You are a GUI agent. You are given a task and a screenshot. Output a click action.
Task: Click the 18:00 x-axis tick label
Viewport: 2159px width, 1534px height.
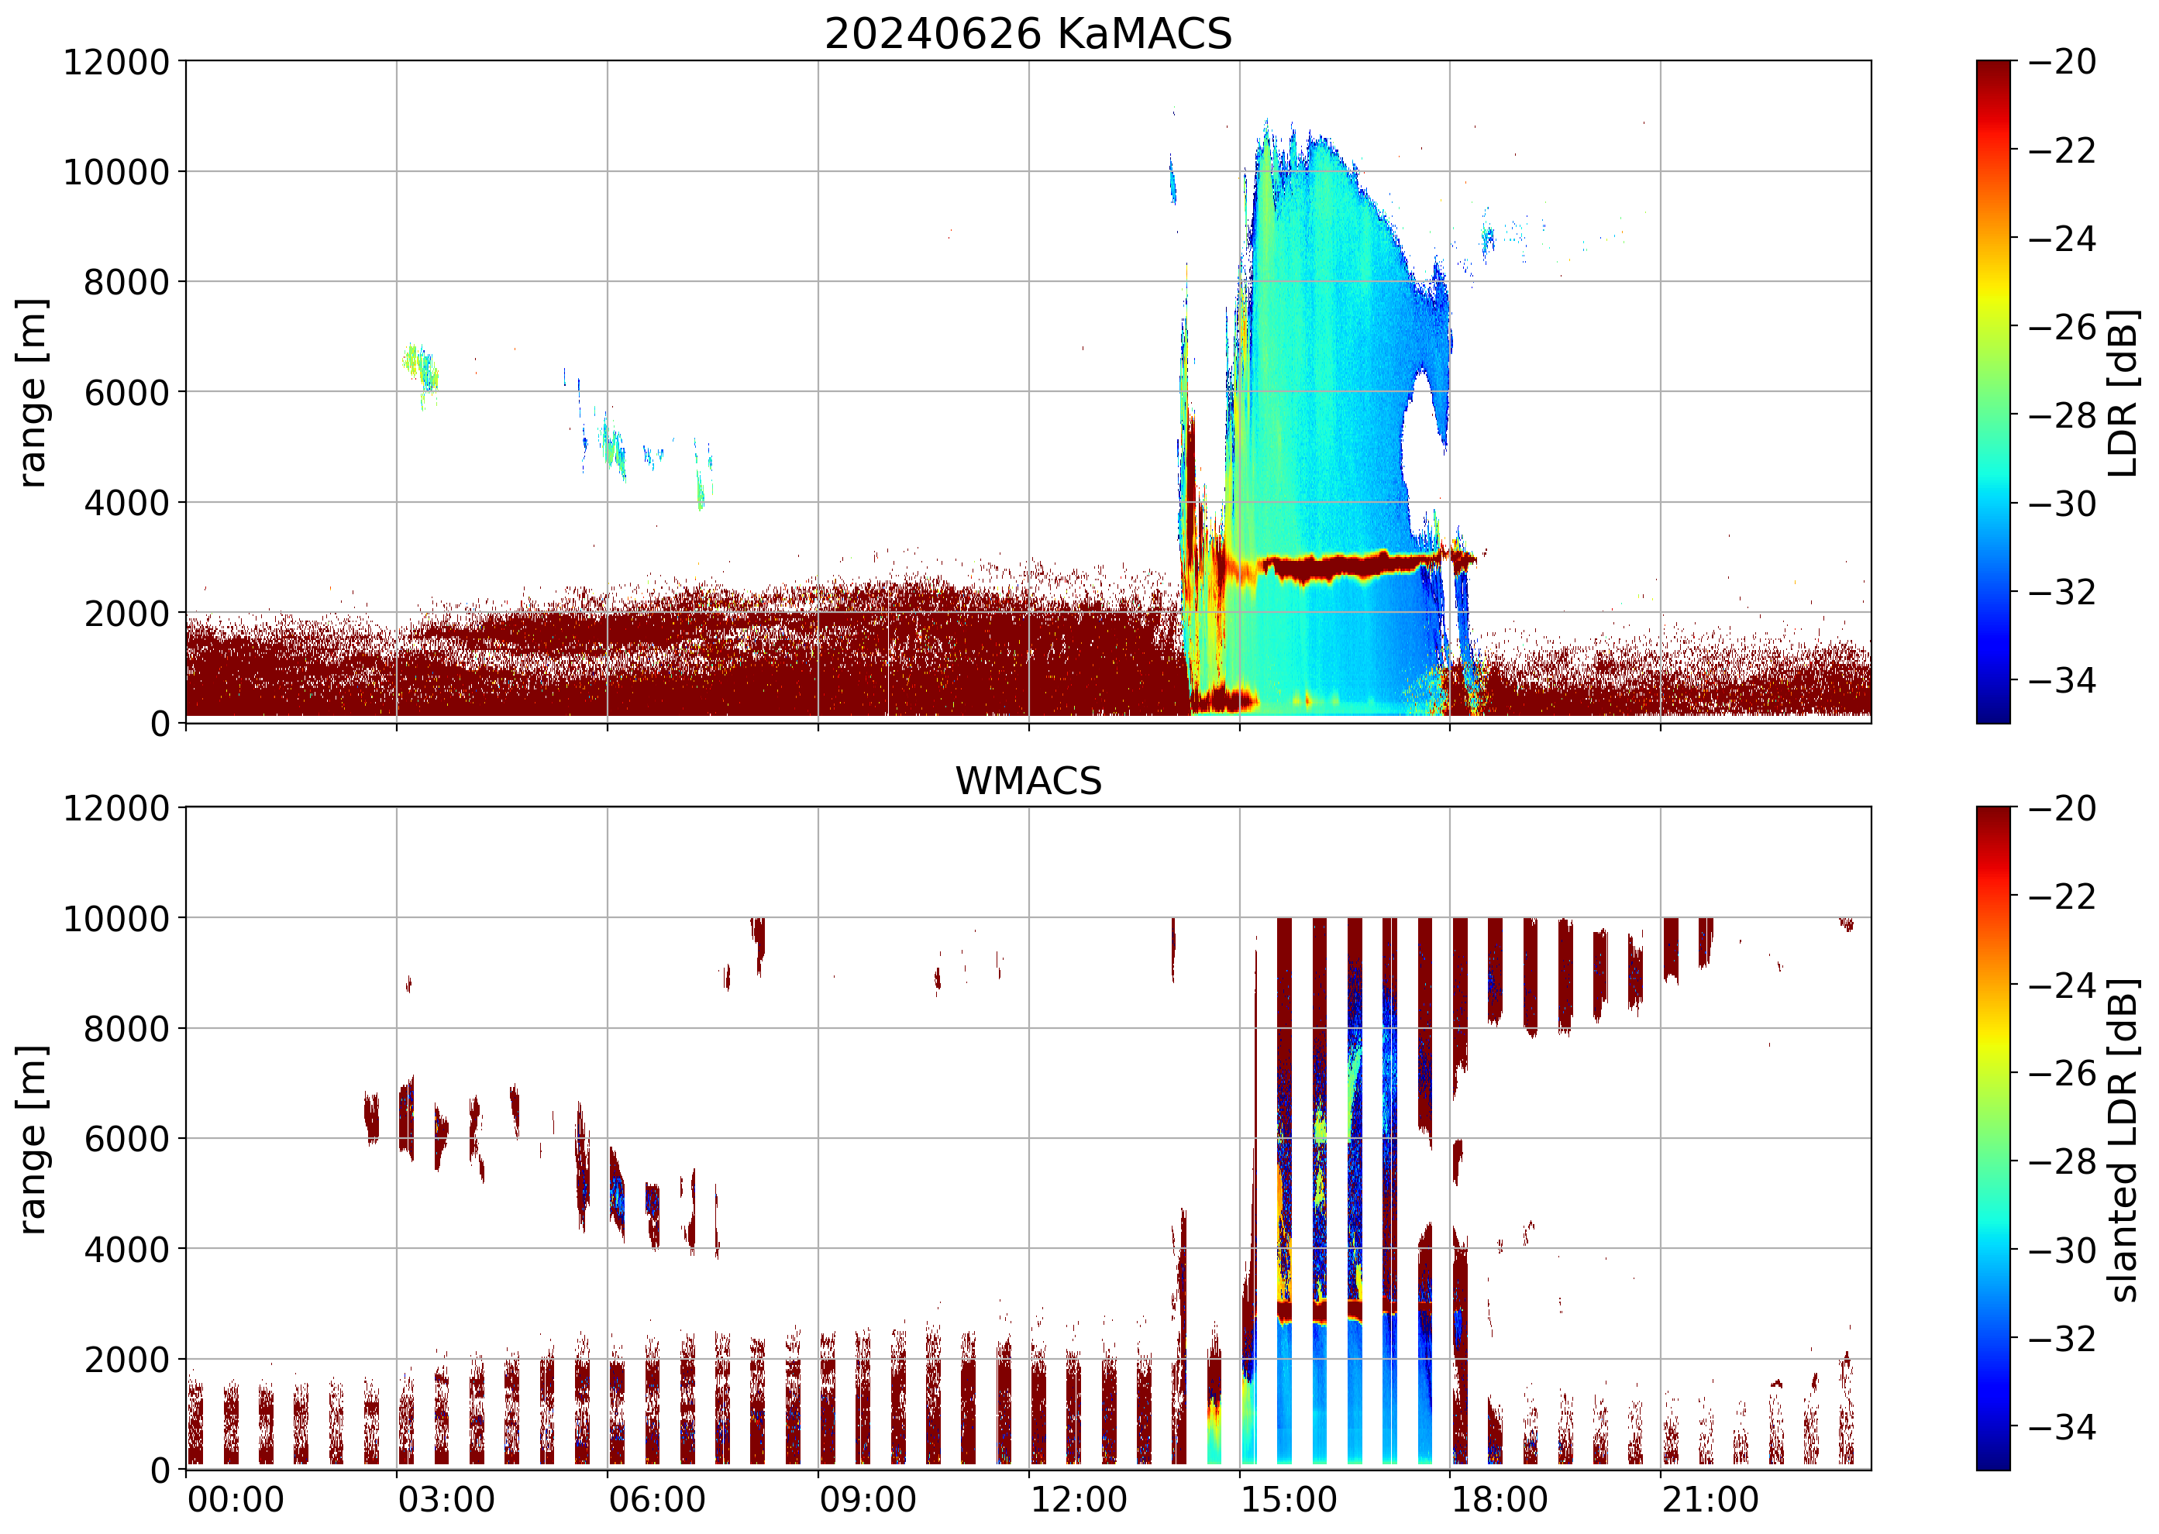pyautogui.click(x=1499, y=1500)
